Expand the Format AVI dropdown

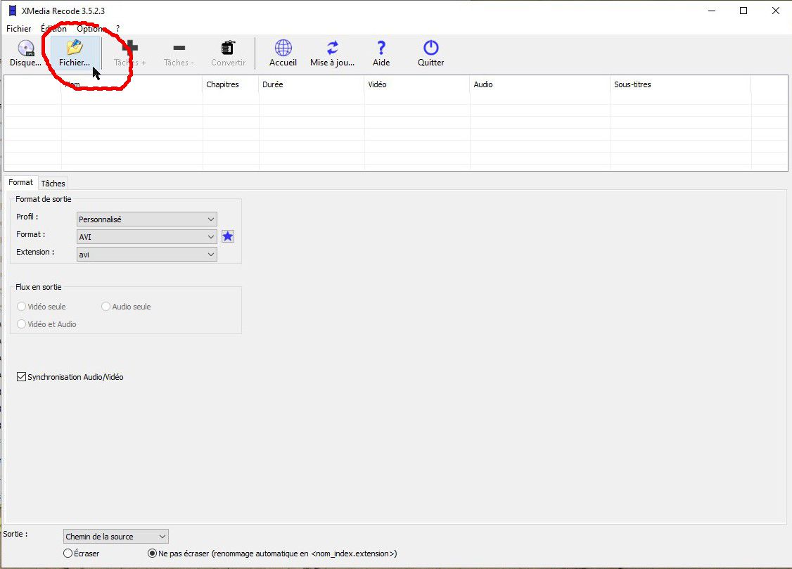pyautogui.click(x=147, y=237)
